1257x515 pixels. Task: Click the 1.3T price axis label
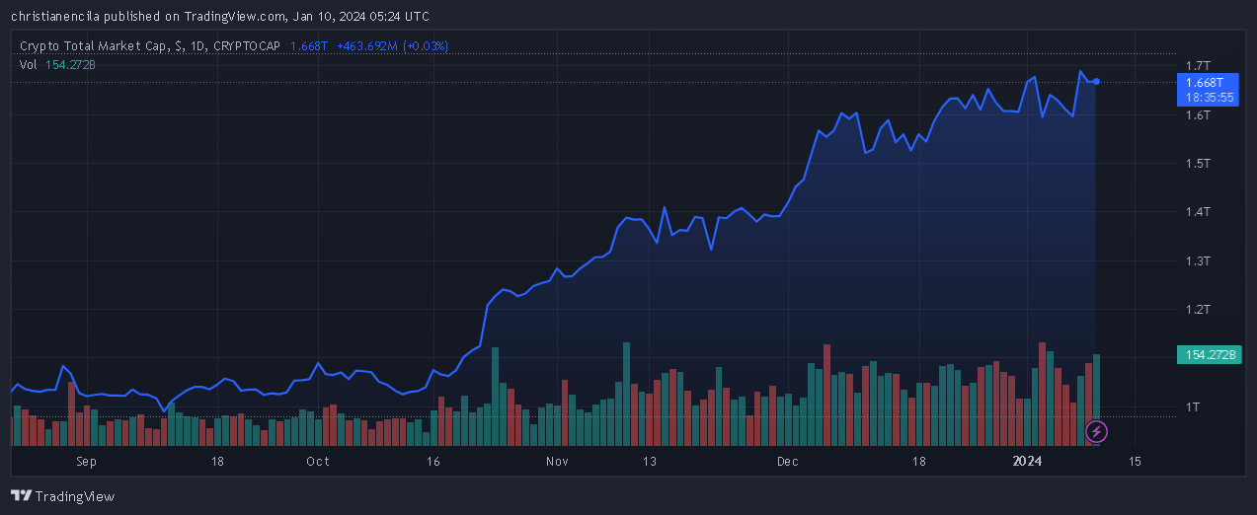click(1198, 261)
